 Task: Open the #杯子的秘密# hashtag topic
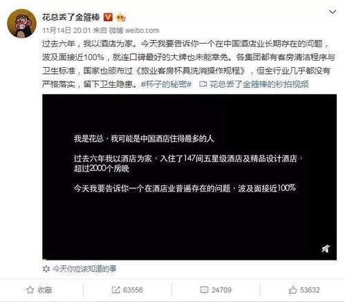(166, 84)
